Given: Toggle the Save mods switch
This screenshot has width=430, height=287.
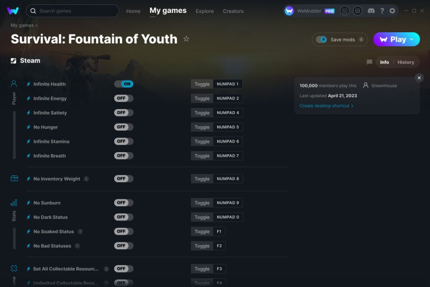Looking at the screenshot, I should (x=321, y=40).
